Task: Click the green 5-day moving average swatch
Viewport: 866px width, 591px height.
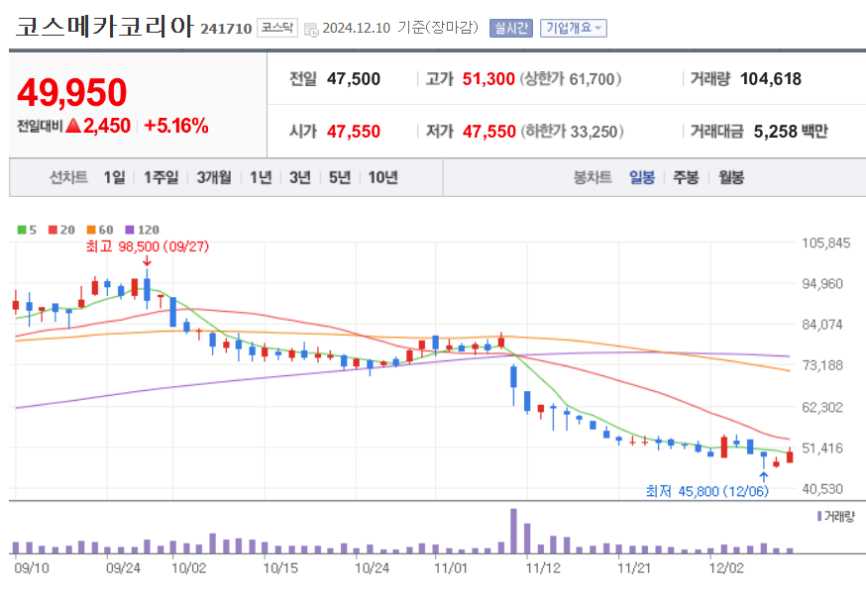Action: [x=22, y=230]
